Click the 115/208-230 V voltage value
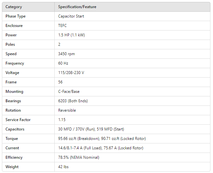Viewport: 213px width, 173px height. click(x=71, y=73)
